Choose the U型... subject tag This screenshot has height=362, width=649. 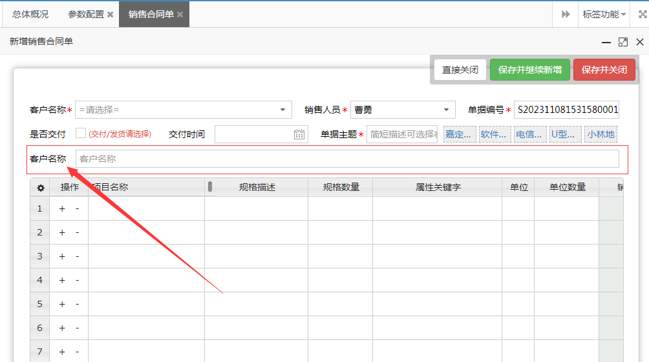click(x=566, y=135)
